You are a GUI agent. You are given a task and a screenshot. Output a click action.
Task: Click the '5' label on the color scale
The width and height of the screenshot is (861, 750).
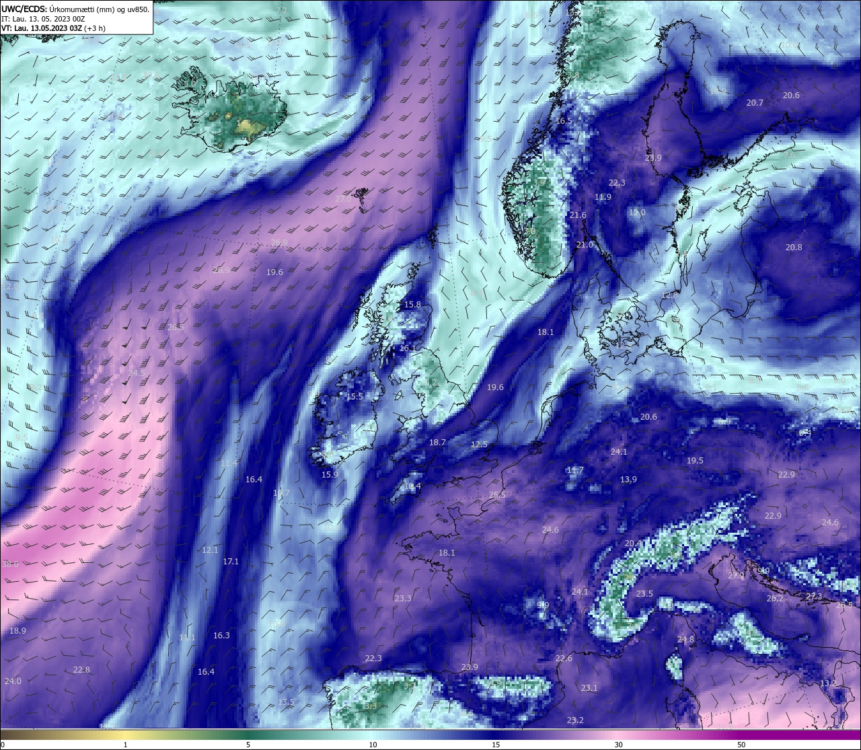tap(248, 745)
